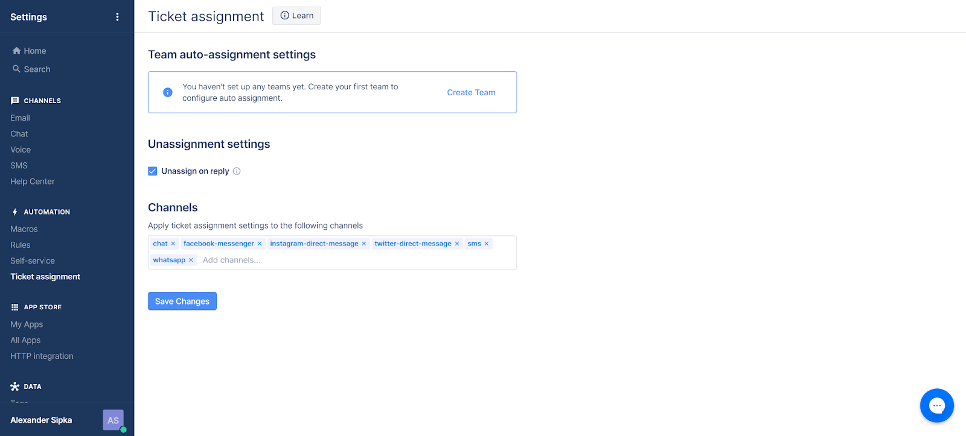Click the AS user avatar
This screenshot has height=436, width=966.
pos(113,420)
